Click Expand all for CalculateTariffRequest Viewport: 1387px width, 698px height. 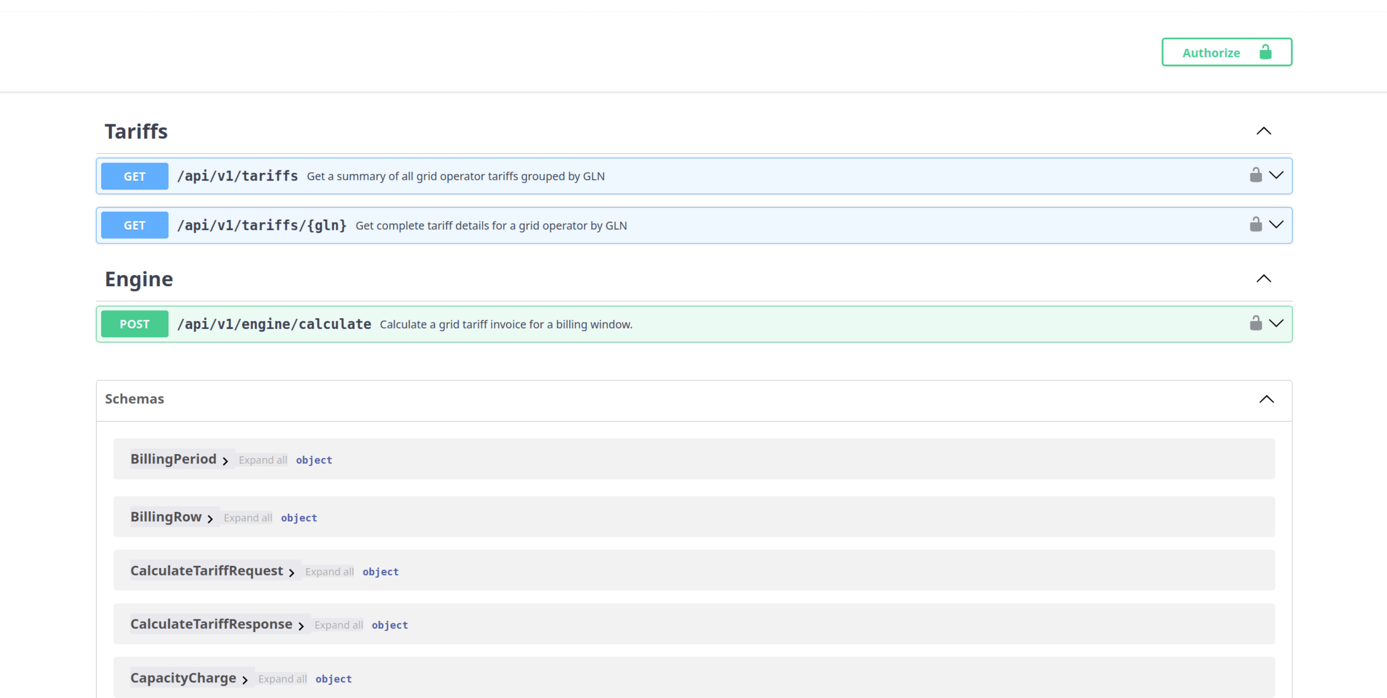tap(329, 572)
